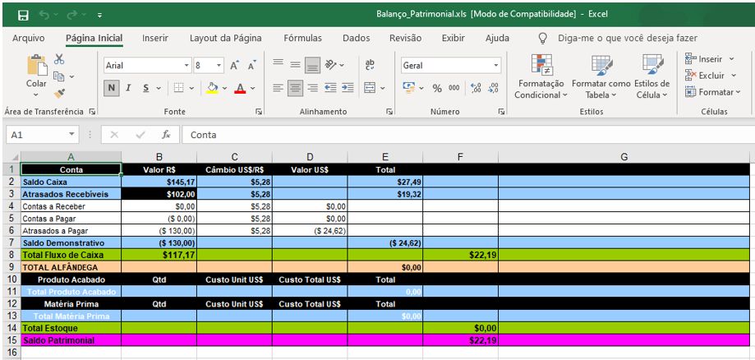Apply red font color A
This screenshot has width=755, height=360.
pyautogui.click(x=240, y=88)
